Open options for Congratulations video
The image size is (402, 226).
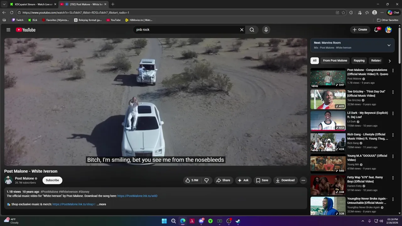click(393, 71)
